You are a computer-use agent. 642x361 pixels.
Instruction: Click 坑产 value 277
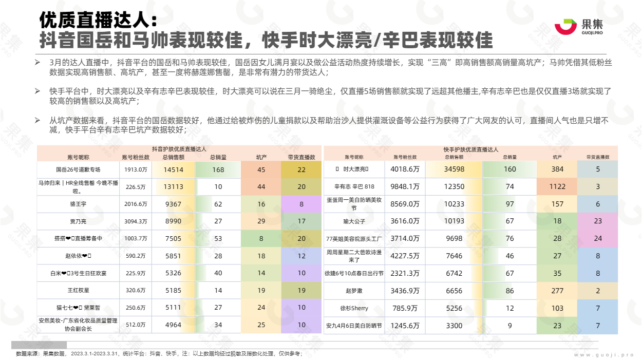pyautogui.click(x=557, y=291)
